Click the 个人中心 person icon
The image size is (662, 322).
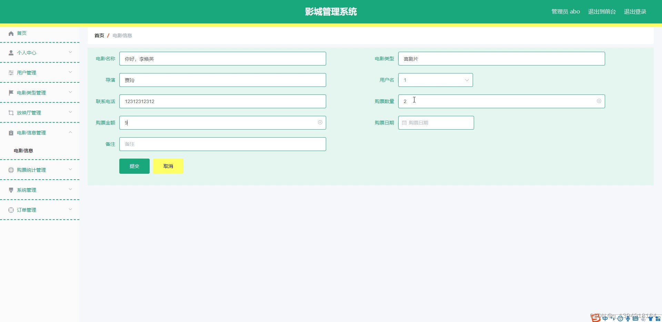pos(11,53)
